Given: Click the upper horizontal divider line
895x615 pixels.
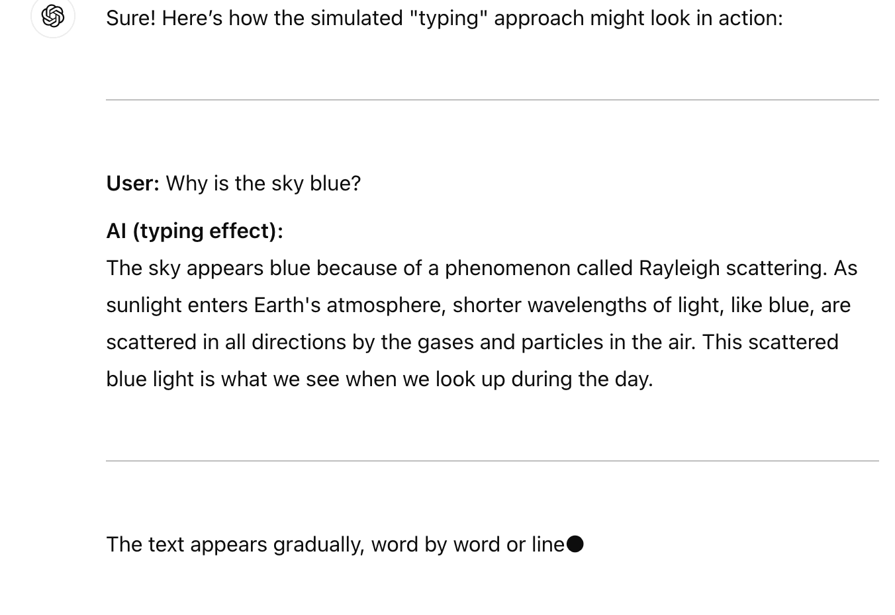Looking at the screenshot, I should click(x=493, y=100).
